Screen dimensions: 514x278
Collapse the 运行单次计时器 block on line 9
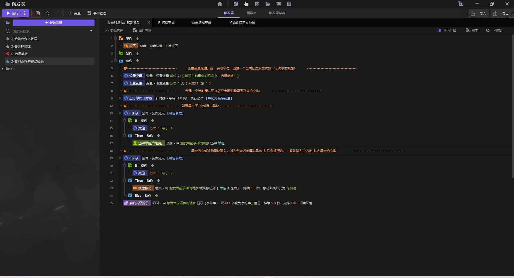point(120,98)
